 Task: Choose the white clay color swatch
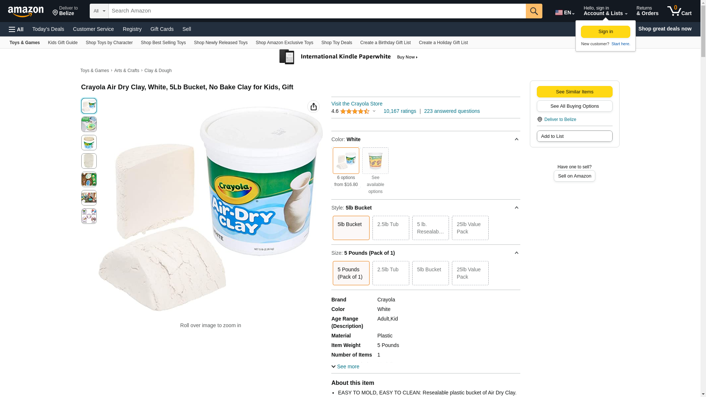click(346, 161)
